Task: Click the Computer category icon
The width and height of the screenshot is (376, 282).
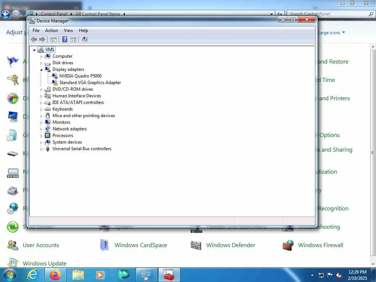Action: click(x=48, y=56)
